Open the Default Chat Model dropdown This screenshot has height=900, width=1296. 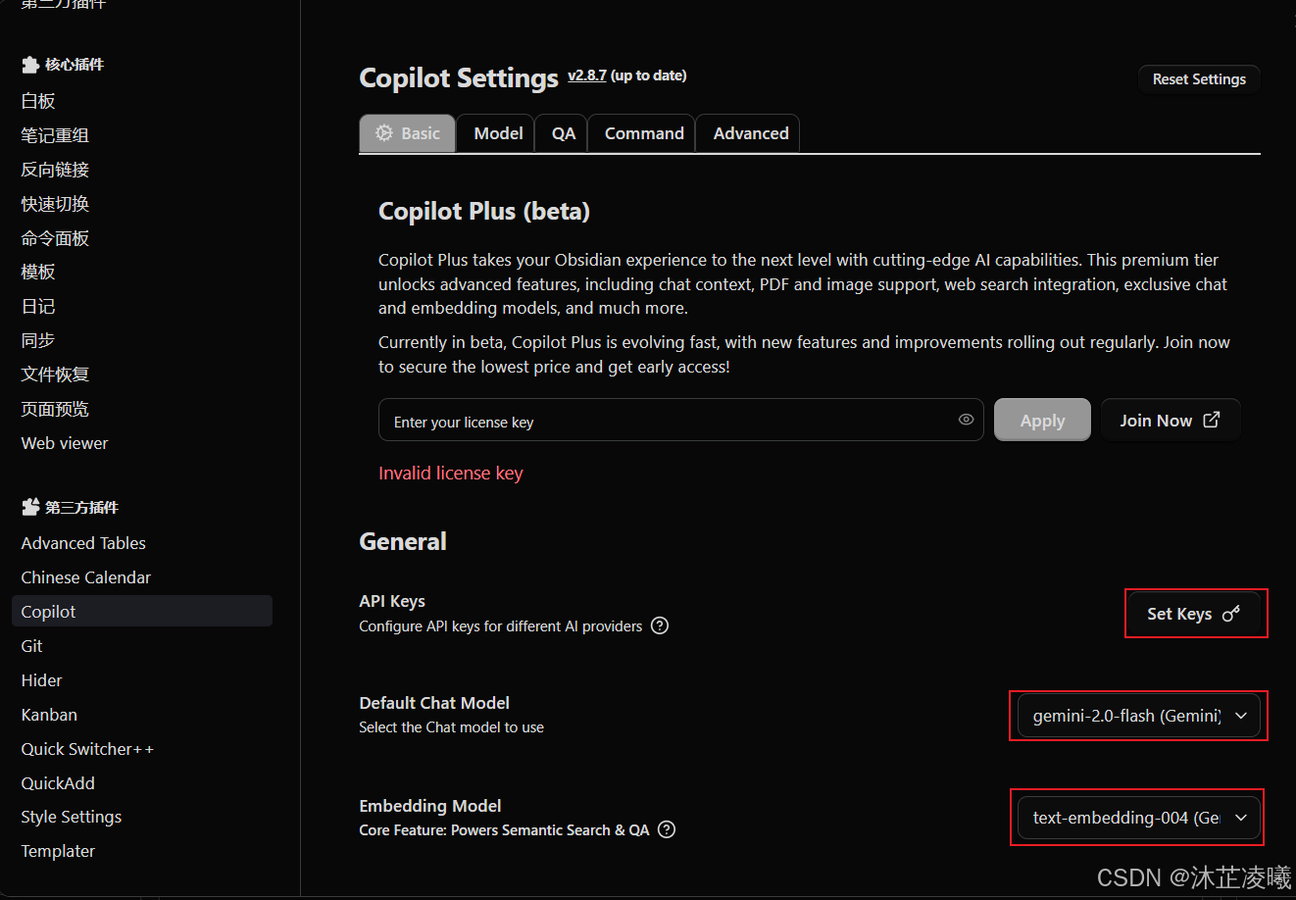coord(1139,716)
